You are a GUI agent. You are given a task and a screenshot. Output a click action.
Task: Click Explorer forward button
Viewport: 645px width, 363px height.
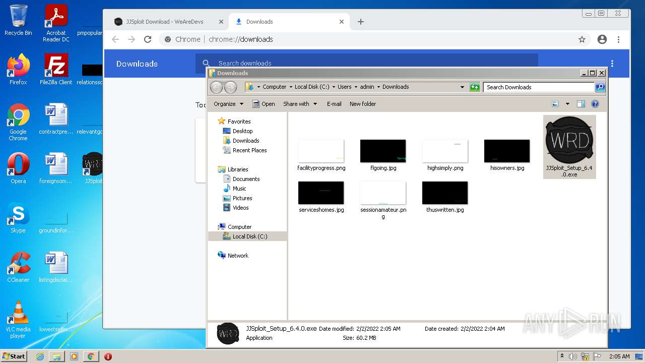[x=230, y=87]
